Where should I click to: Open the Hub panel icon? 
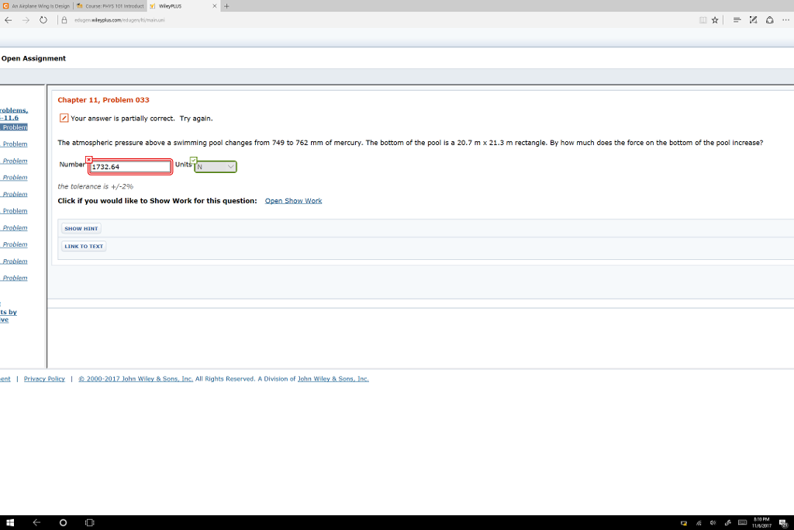pyautogui.click(x=737, y=20)
